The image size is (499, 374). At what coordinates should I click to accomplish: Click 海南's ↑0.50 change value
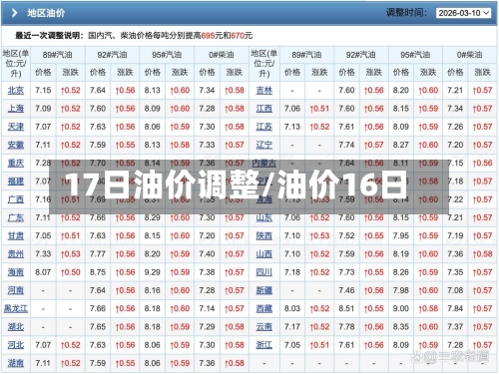pos(71,272)
